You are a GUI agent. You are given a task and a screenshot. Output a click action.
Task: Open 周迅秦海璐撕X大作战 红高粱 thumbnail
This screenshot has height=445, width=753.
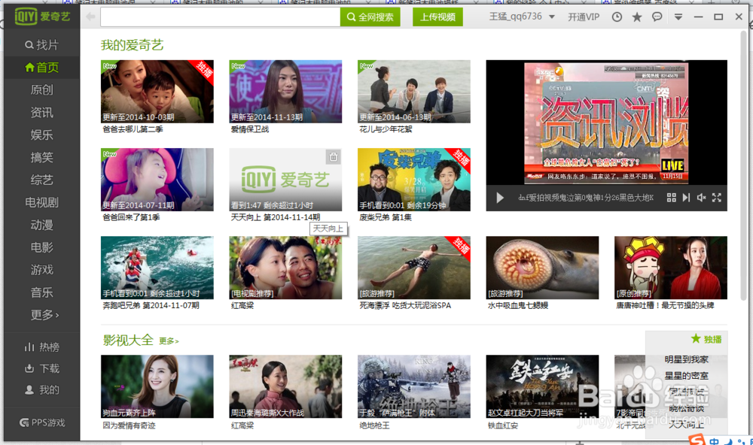tap(285, 386)
